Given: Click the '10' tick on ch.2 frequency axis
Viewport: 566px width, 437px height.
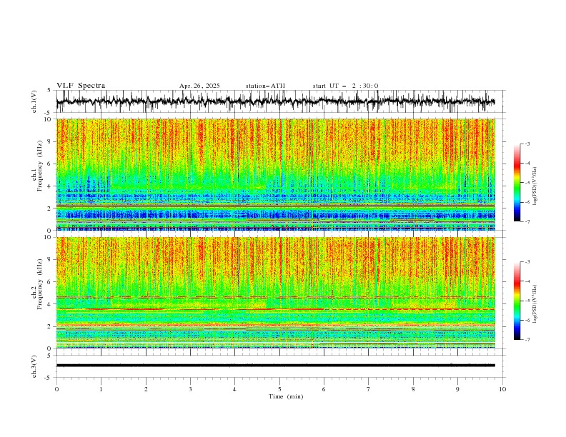Looking at the screenshot, I should (x=49, y=237).
